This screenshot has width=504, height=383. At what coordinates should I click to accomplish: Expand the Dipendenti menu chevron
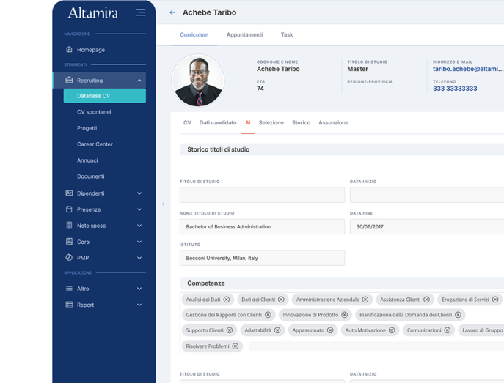(139, 193)
